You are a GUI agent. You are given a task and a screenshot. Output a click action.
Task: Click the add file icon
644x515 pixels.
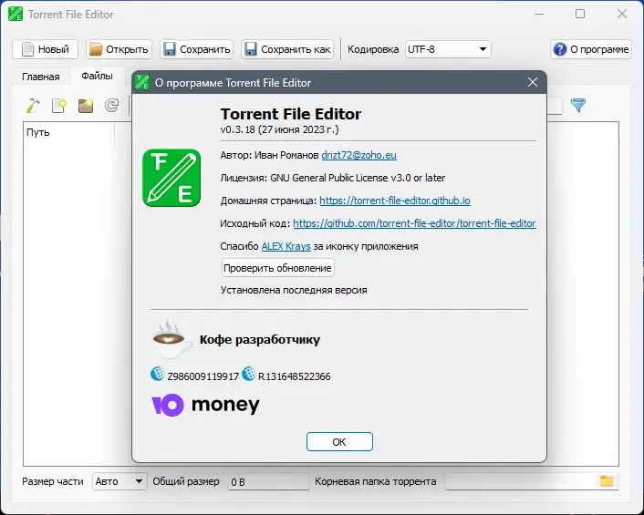coord(59,106)
